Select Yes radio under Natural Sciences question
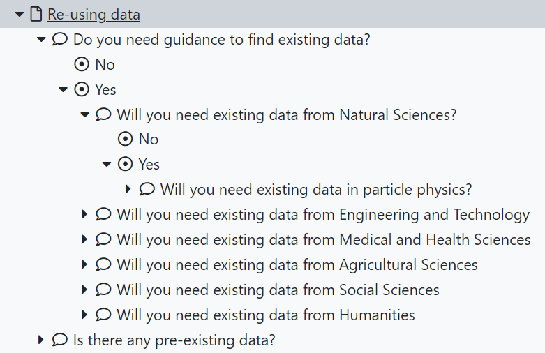 [125, 164]
